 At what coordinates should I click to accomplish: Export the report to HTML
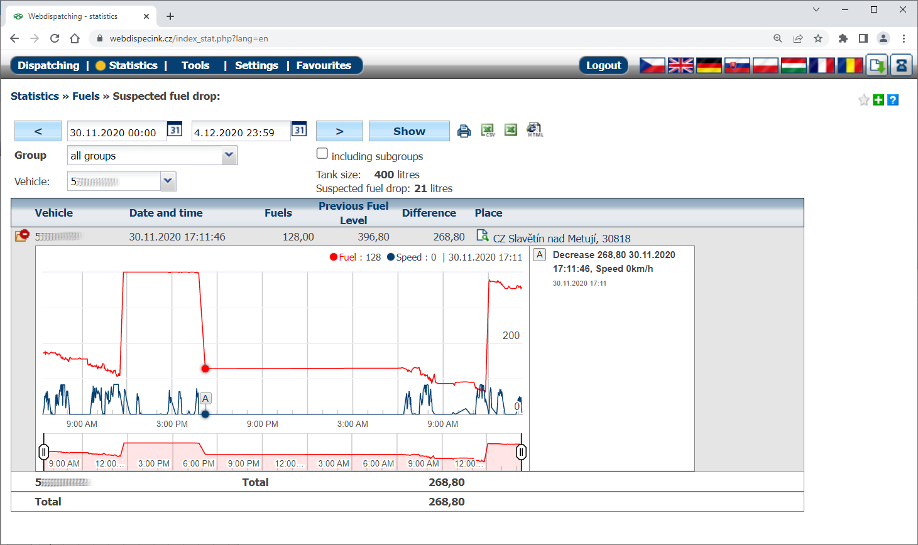[x=534, y=130]
